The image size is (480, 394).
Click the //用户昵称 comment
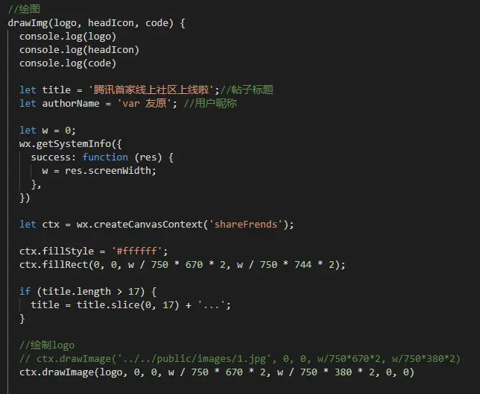point(210,104)
